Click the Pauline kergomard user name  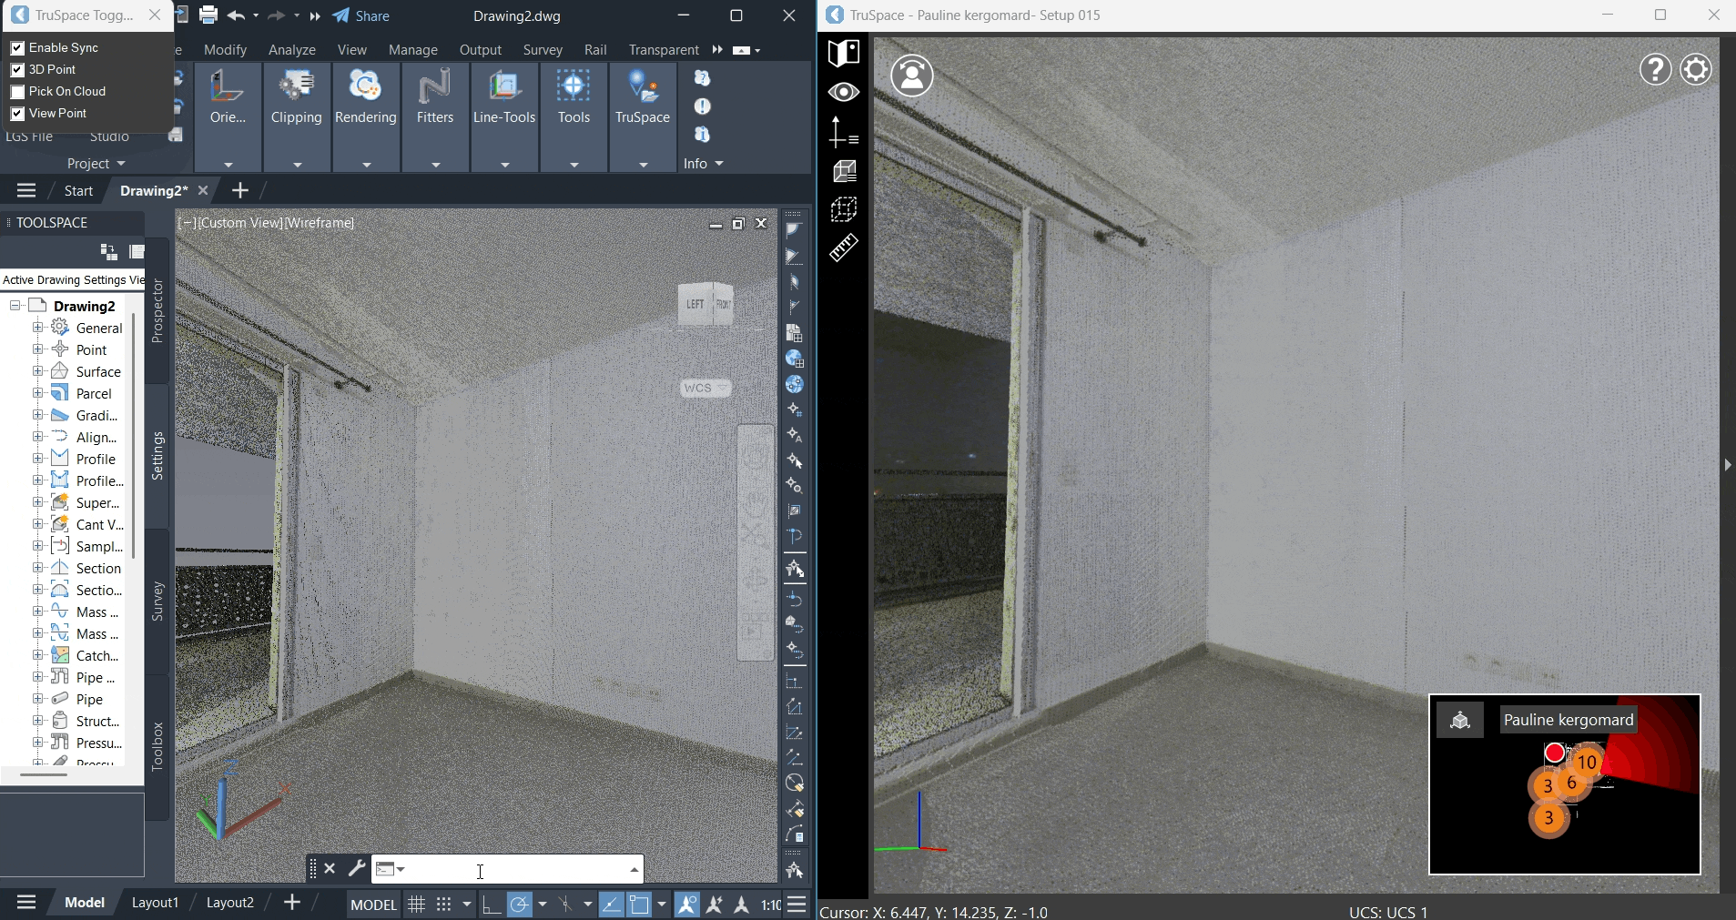1568,719
